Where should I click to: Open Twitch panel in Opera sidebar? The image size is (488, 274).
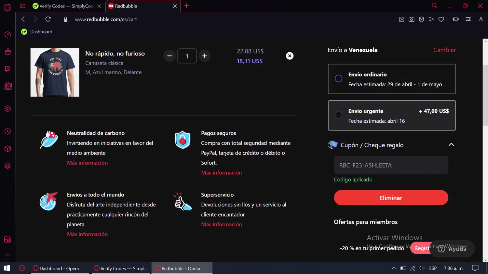click(x=7, y=69)
